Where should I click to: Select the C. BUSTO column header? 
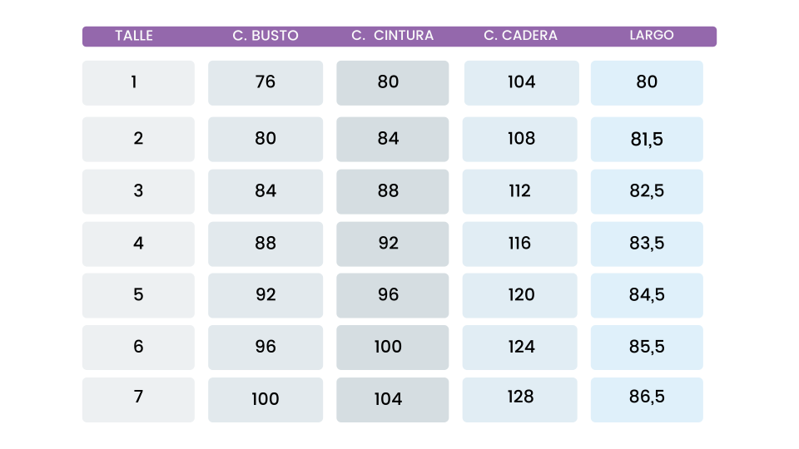pos(266,36)
